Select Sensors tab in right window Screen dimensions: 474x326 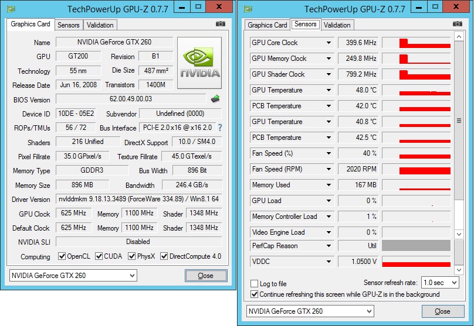(305, 24)
